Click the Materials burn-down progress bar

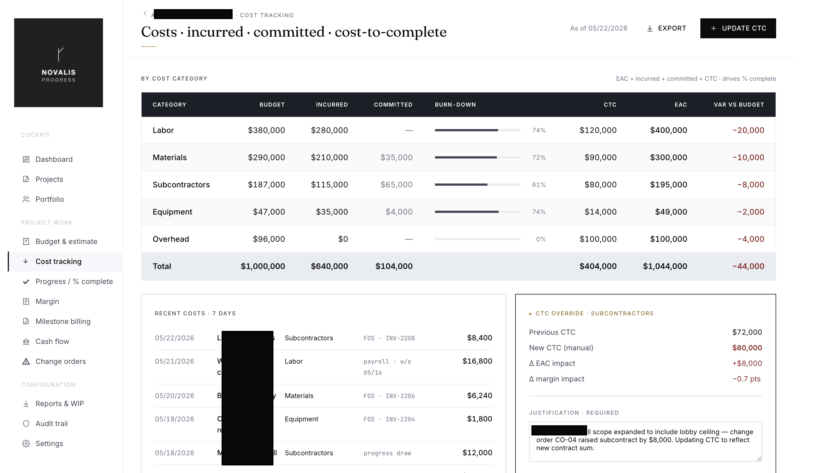[x=477, y=157]
